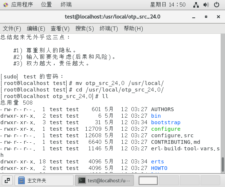Click the #2) 输入前要先考虑 line
Viewport: 225px width, 187px height.
coord(64,57)
